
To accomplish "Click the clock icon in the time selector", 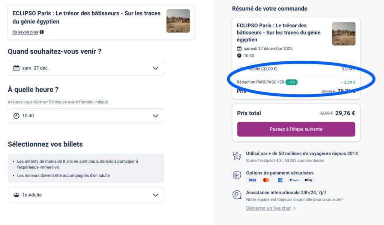I will coord(16,115).
